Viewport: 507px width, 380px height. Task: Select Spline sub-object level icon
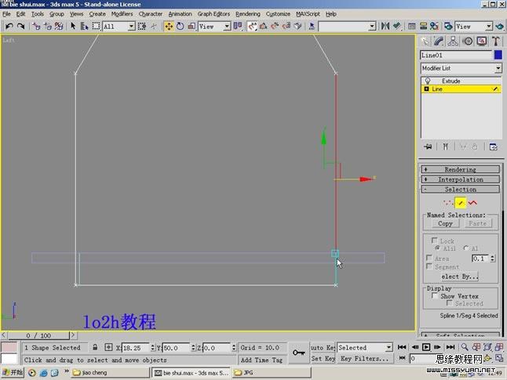(x=472, y=203)
